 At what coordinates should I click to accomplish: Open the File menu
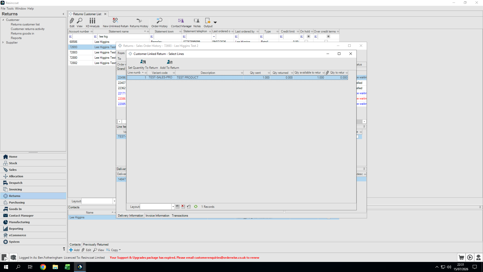(x=3, y=9)
